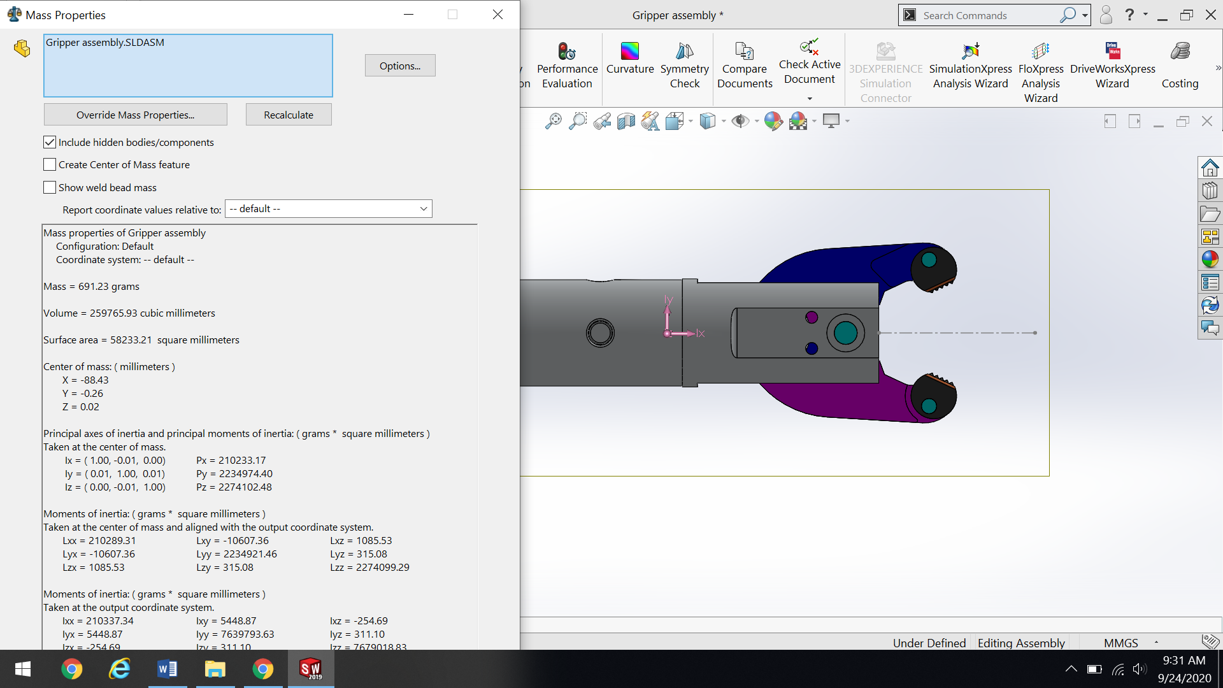Open the Custom Properties pane
Screen dimensions: 1223x688
[1210, 282]
